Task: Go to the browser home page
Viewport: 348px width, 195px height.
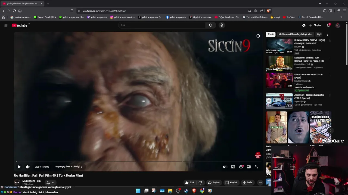Action: pyautogui.click(x=20, y=11)
